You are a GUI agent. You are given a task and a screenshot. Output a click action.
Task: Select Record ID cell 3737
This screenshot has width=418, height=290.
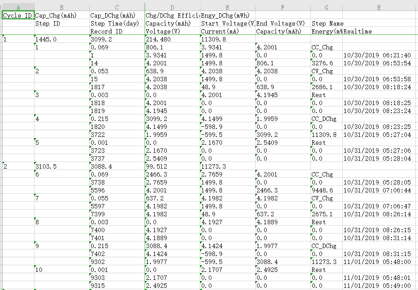pos(117,158)
